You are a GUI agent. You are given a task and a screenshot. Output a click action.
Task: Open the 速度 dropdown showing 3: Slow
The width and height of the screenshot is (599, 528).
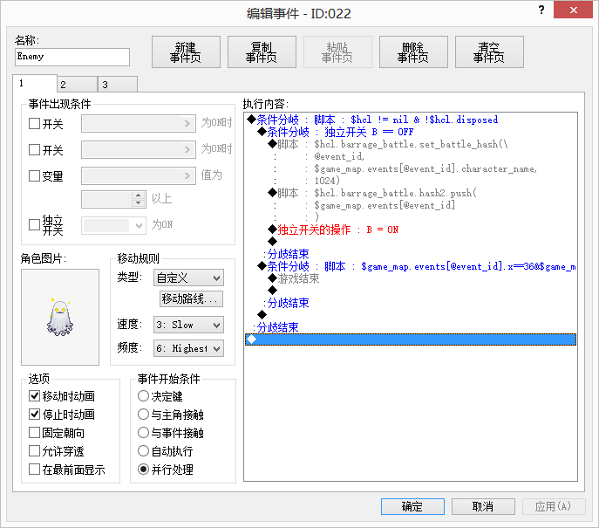click(x=188, y=325)
